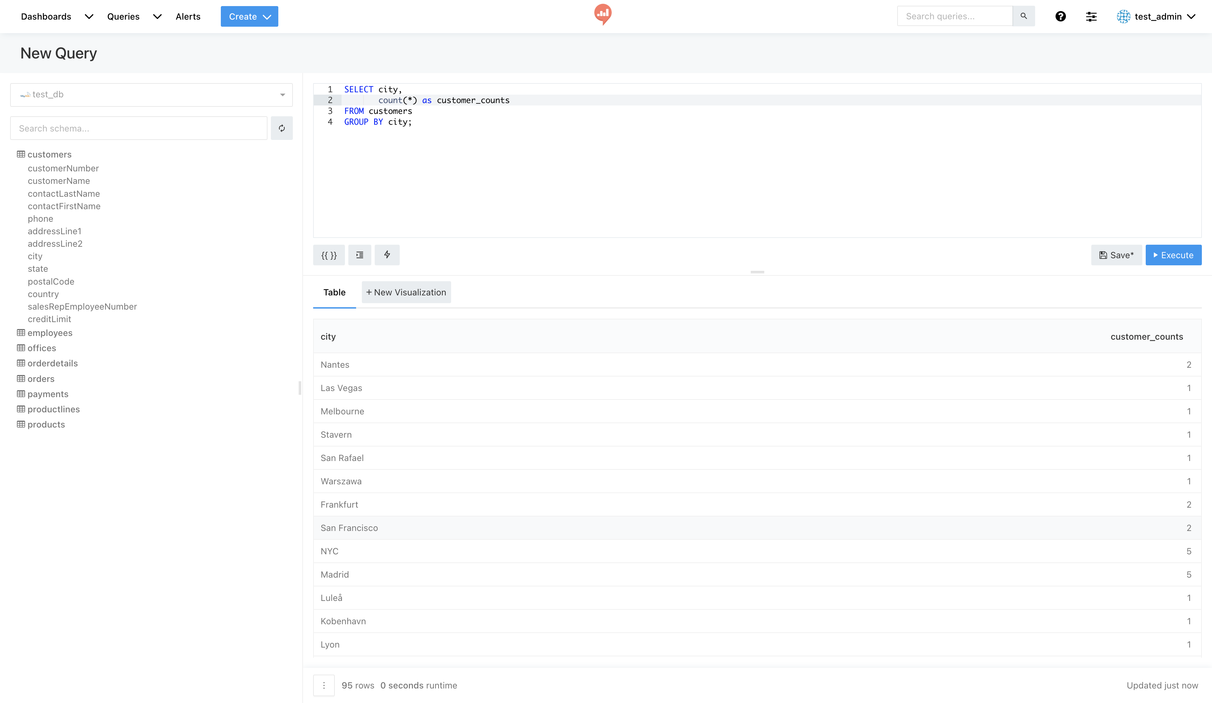Expand the orderdetails table
This screenshot has width=1212, height=703.
(52, 363)
